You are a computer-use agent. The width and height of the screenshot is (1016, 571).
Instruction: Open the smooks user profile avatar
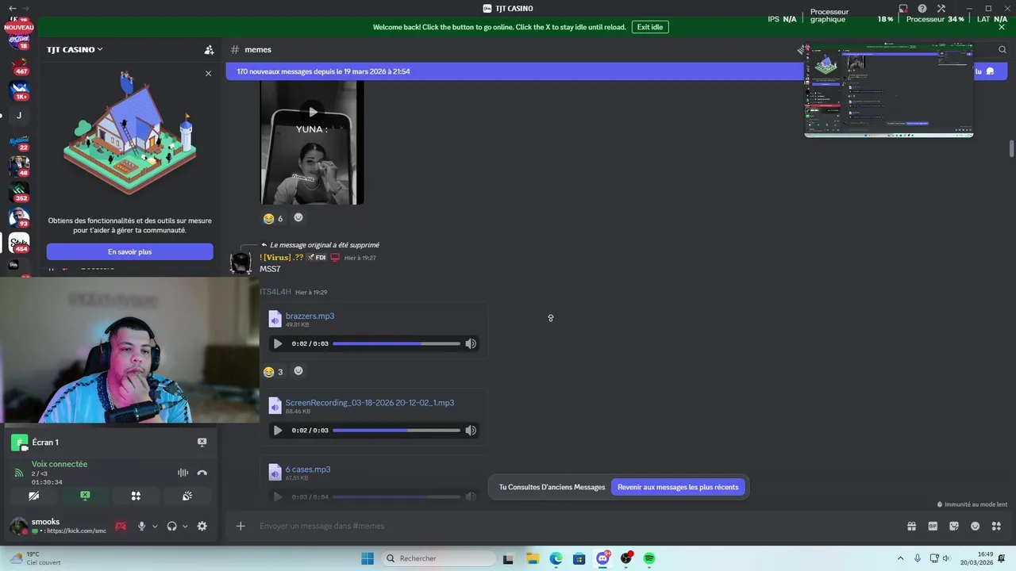point(18,526)
